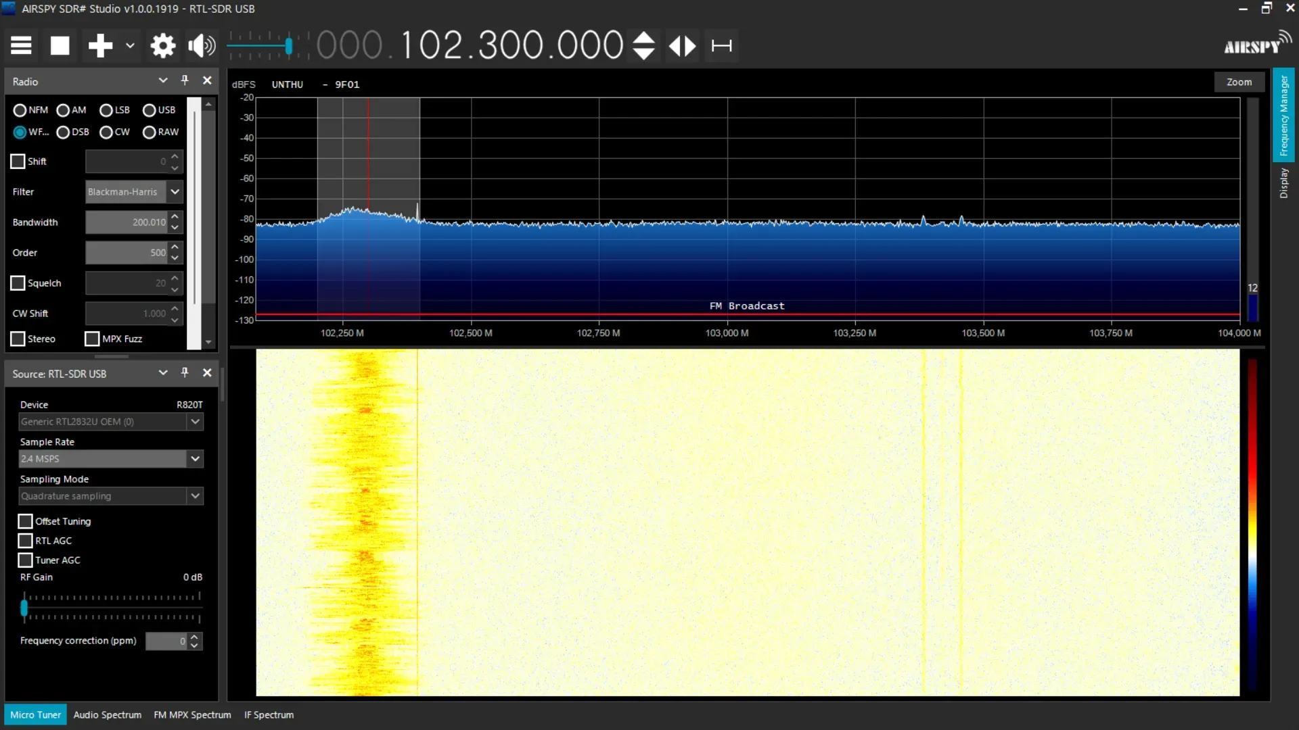Switch to the IF Spectrum tab

[268, 714]
